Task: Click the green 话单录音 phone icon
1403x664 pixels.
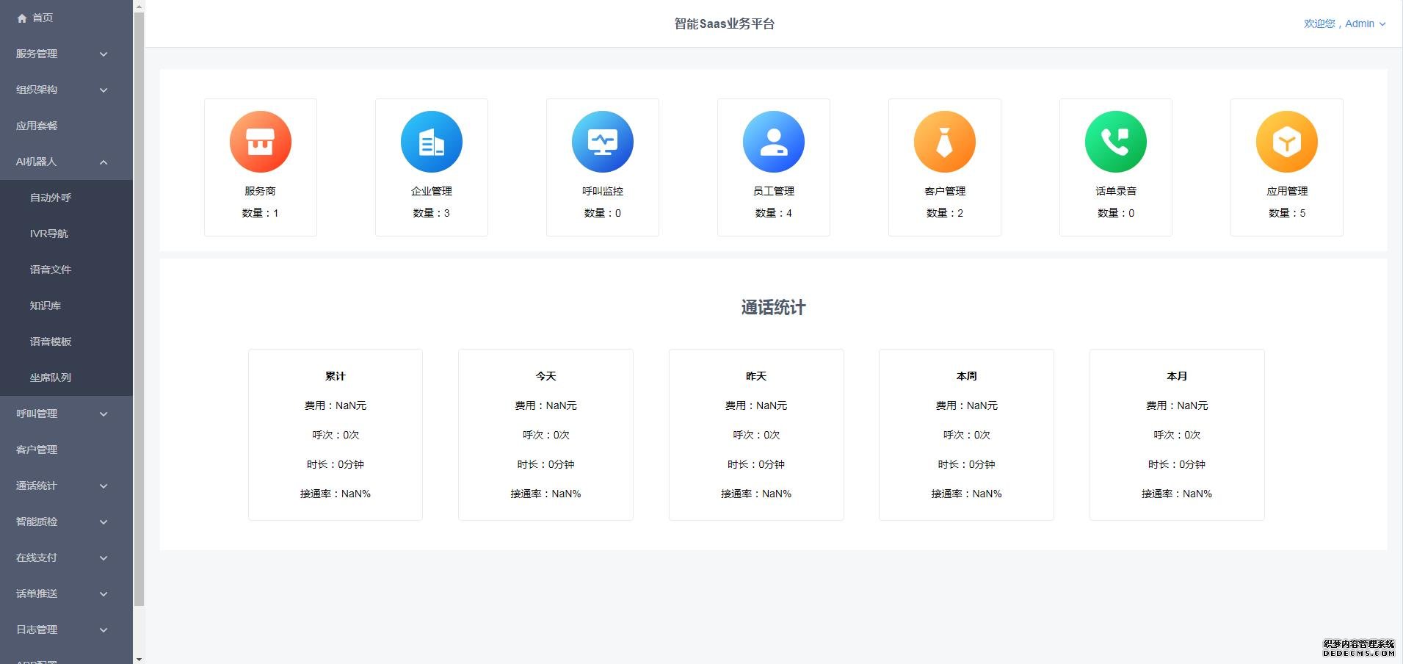Action: 1115,142
